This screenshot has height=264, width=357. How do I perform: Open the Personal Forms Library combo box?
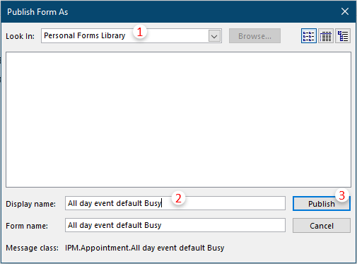tap(131, 36)
